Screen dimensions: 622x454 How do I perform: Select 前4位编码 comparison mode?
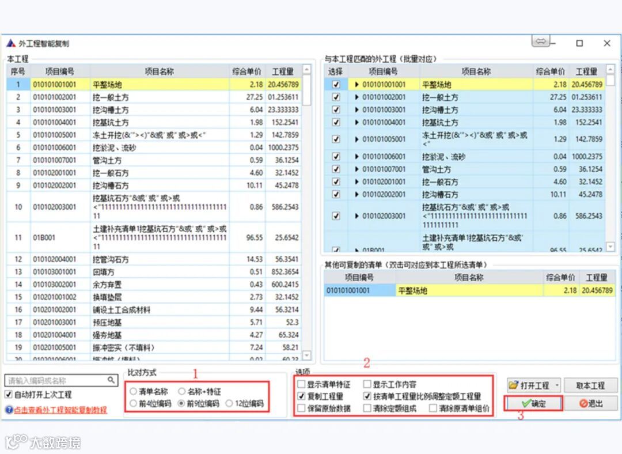tap(133, 404)
